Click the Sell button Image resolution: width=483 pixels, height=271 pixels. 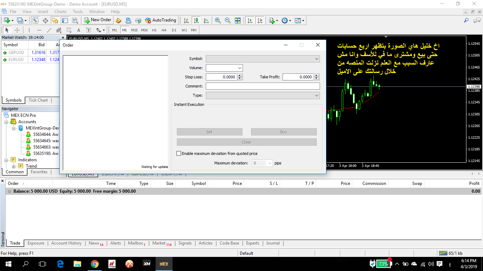coord(209,132)
